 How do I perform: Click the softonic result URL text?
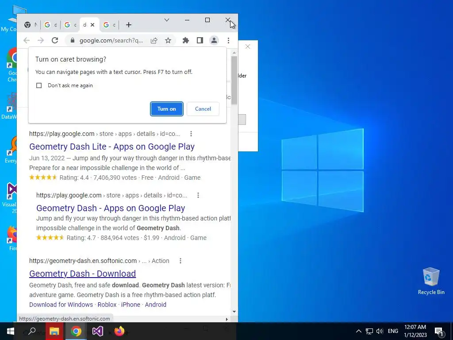click(x=99, y=261)
